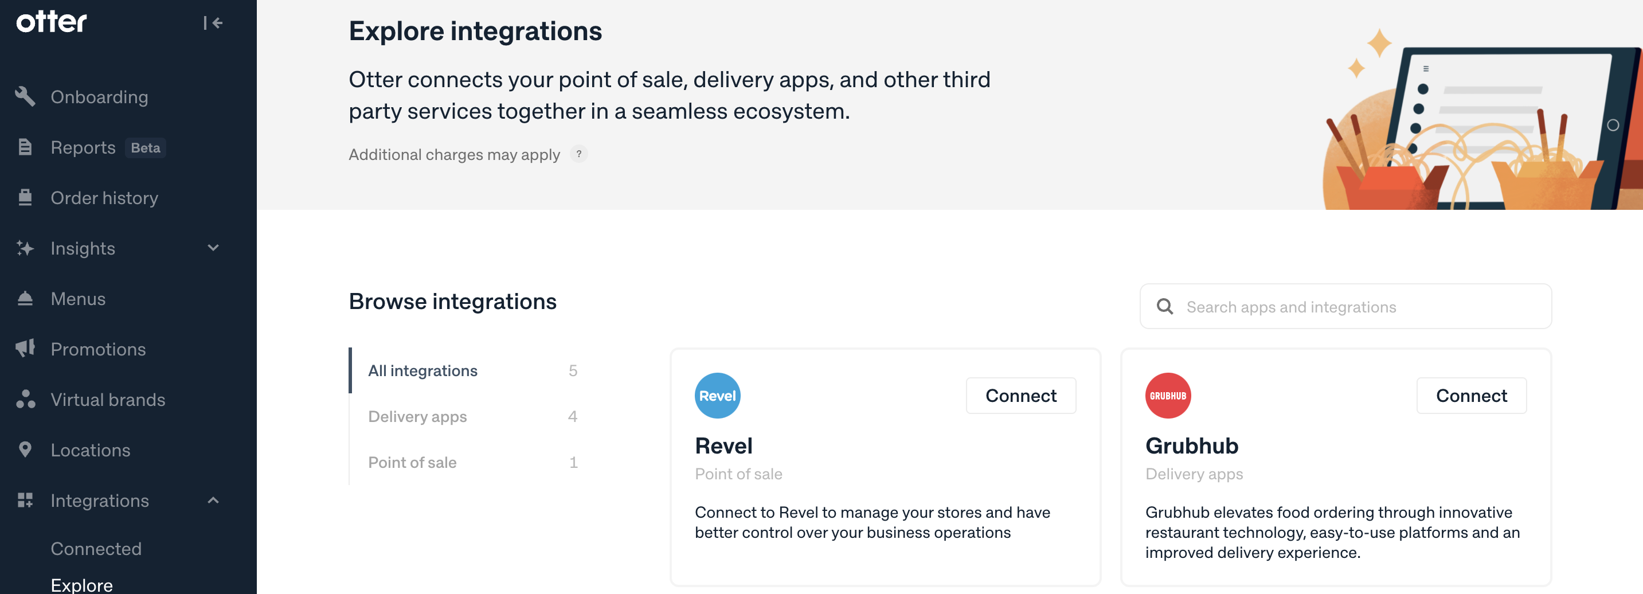Select the Point of sale filter
This screenshot has height=594, width=1643.
(x=412, y=463)
